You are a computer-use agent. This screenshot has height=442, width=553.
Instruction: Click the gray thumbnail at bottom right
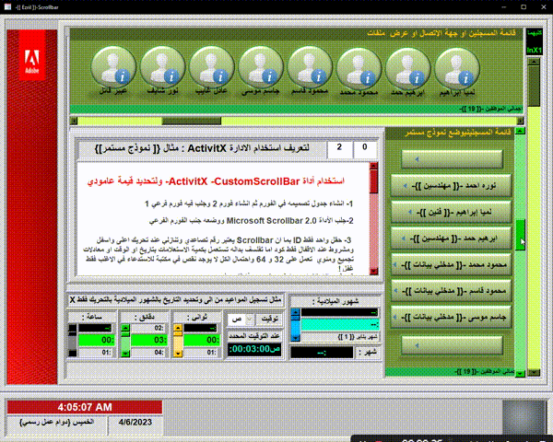524,418
